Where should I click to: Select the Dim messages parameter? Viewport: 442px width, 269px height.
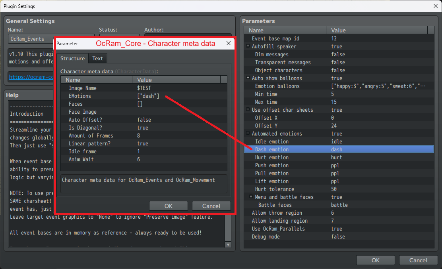339,54
